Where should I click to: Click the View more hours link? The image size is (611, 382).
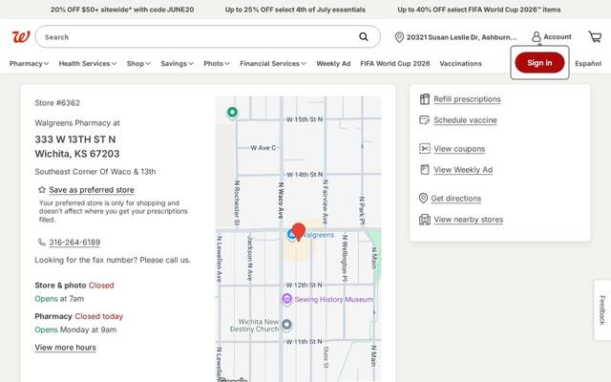pyautogui.click(x=65, y=347)
